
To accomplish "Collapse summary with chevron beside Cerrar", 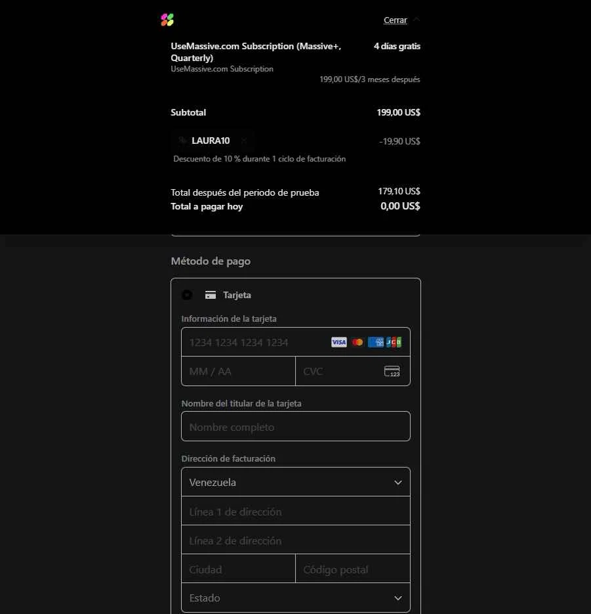I will tap(417, 19).
